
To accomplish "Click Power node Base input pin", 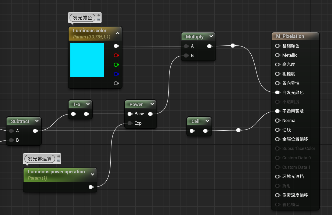I will pos(130,114).
